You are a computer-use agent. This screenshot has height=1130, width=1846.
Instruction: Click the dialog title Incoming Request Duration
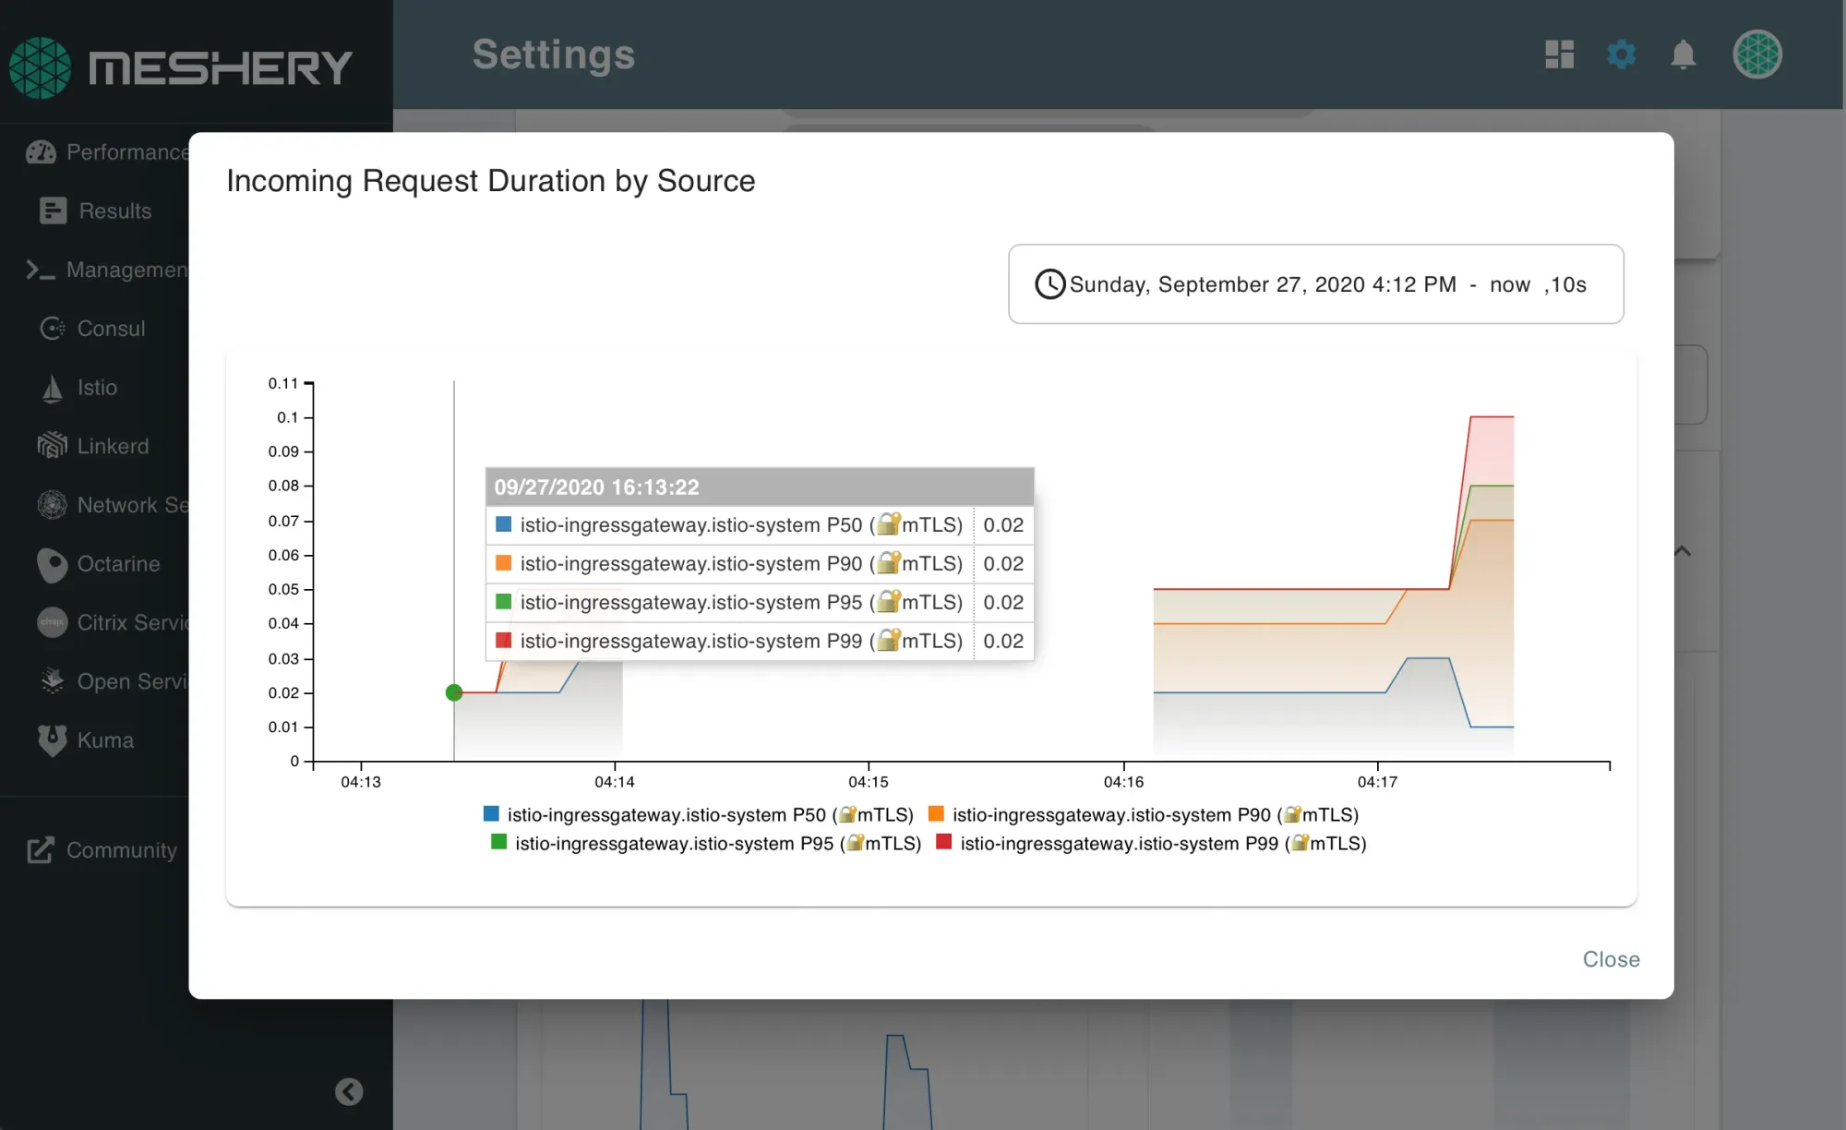point(490,181)
